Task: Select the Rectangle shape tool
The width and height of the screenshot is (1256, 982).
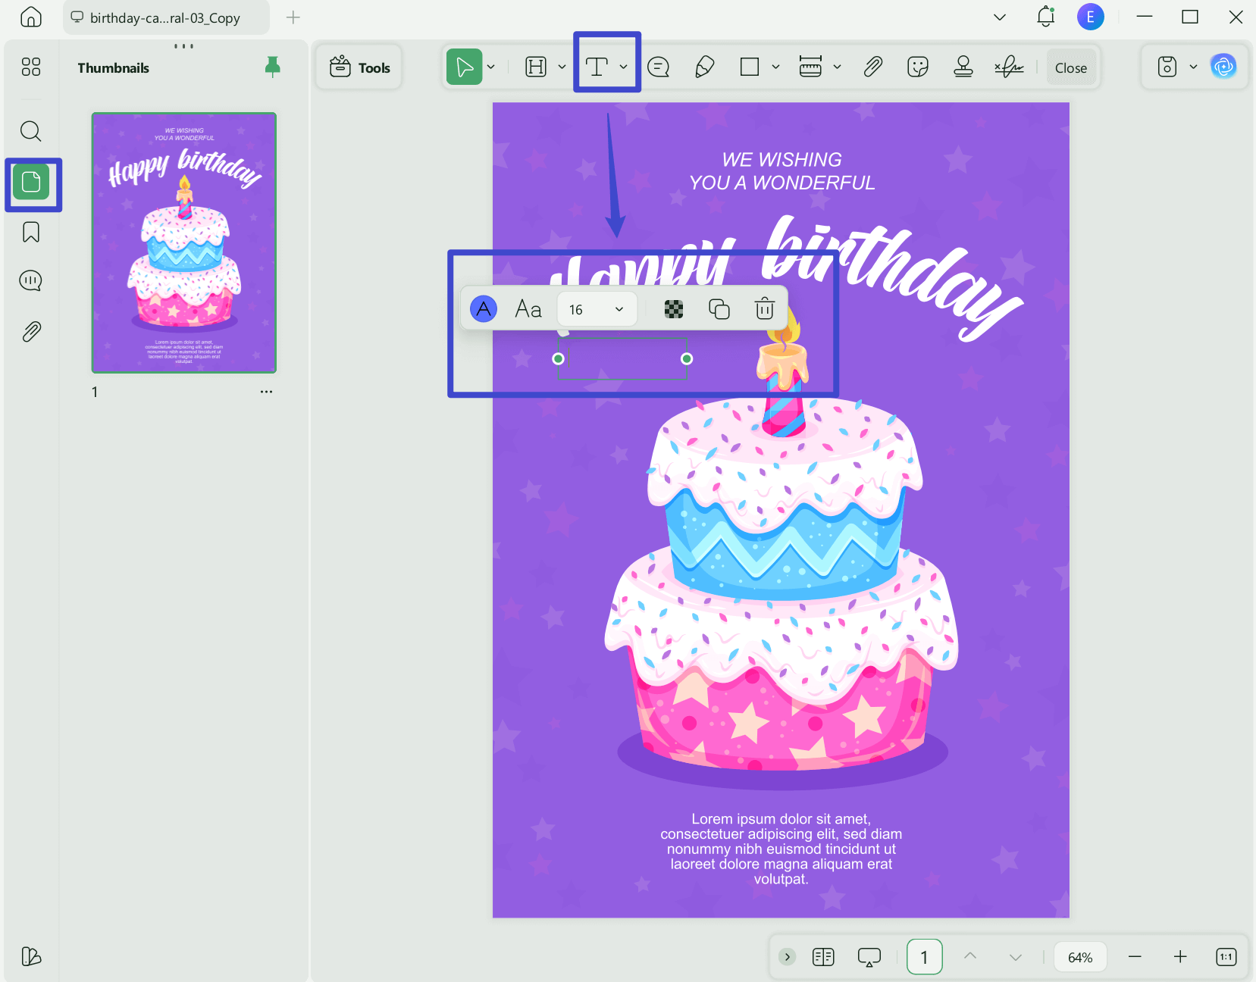Action: pos(750,67)
